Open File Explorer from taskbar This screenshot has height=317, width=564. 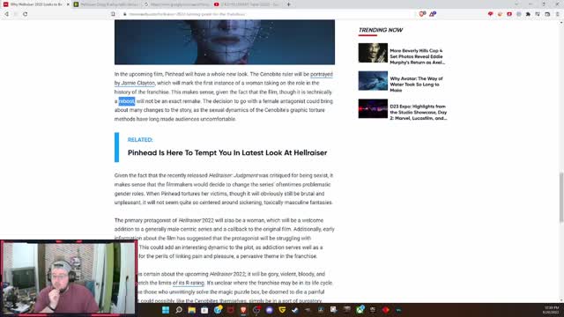pos(192,310)
